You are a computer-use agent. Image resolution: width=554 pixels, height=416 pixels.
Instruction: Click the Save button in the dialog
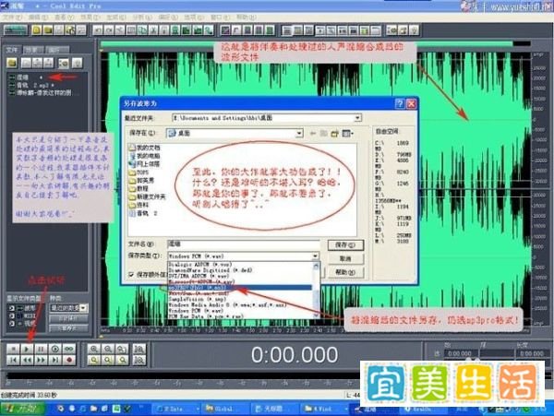click(345, 244)
